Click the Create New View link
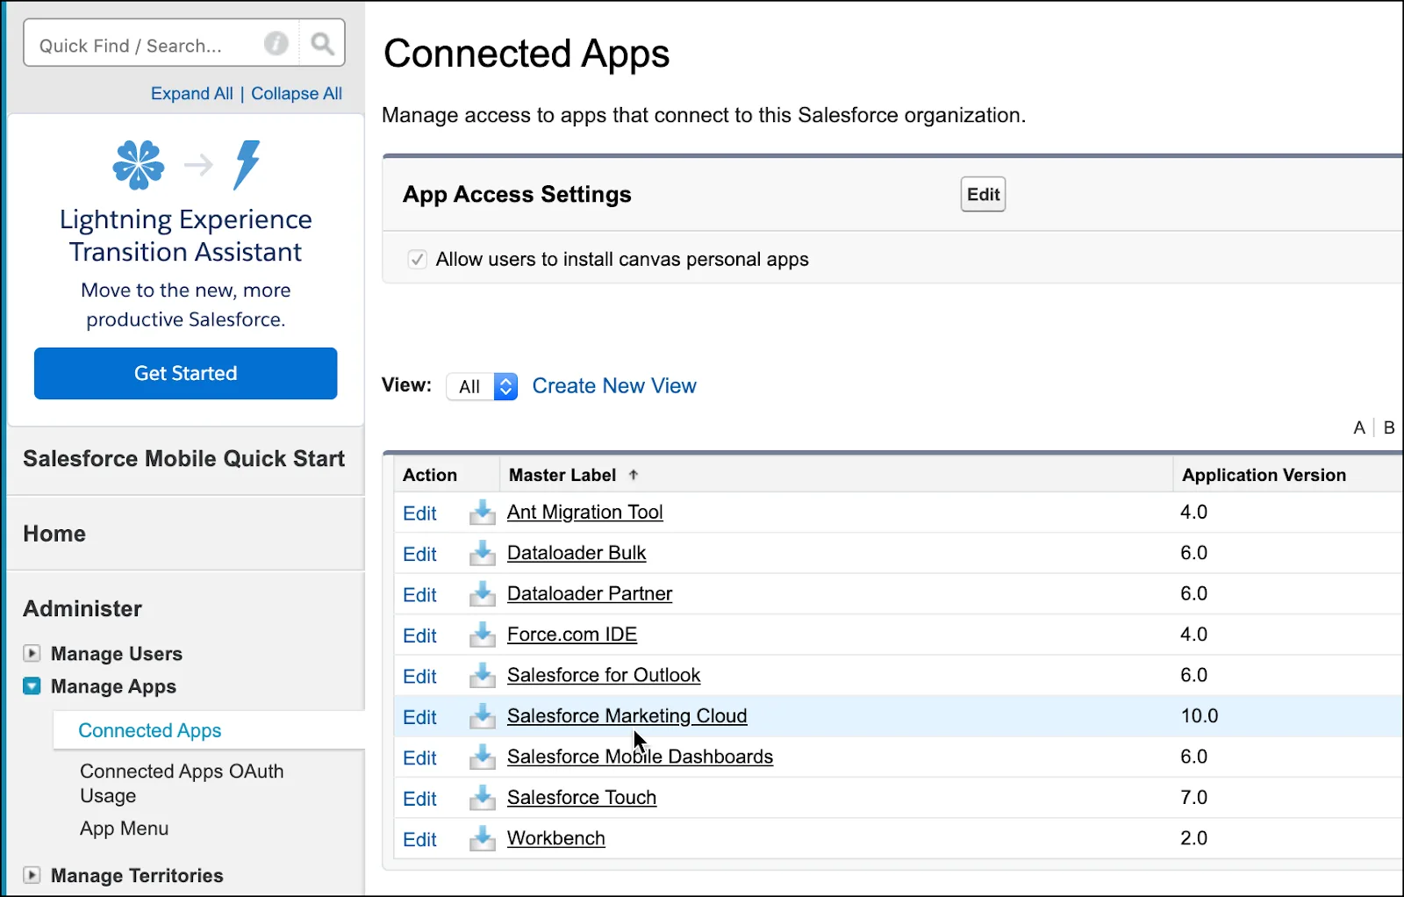Image resolution: width=1404 pixels, height=897 pixels. [x=614, y=385]
